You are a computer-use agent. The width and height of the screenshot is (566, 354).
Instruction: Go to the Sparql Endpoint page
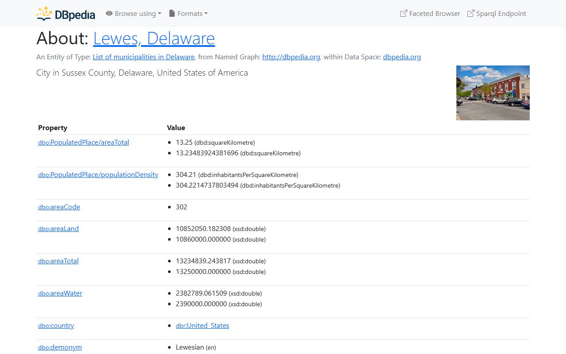pos(501,14)
